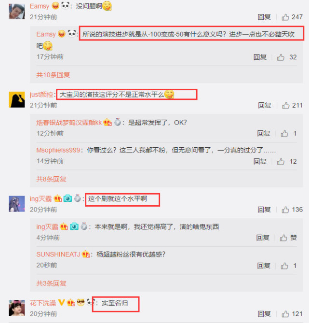Like 花下洗澡's comment with 121 likes
This screenshot has height=323, width=309.
(285, 314)
